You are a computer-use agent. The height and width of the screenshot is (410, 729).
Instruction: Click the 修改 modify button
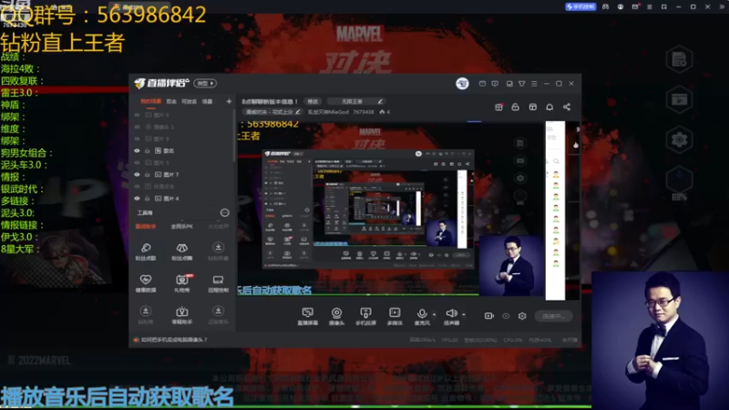pyautogui.click(x=313, y=101)
